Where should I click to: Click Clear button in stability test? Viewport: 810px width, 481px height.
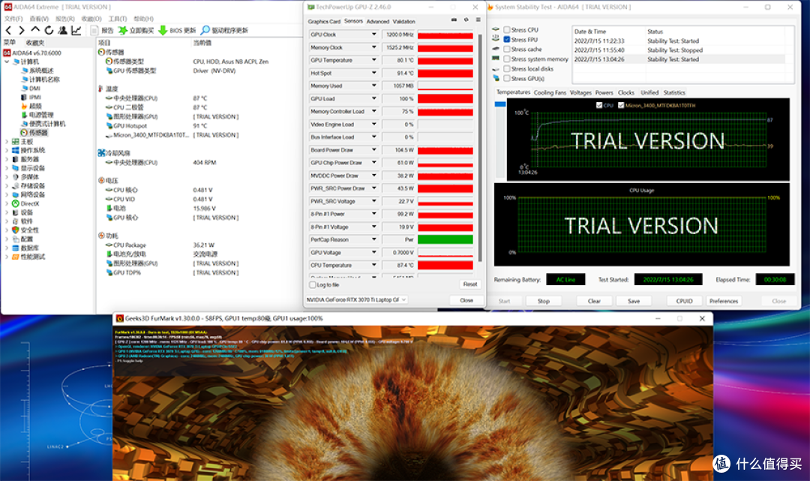pos(594,301)
